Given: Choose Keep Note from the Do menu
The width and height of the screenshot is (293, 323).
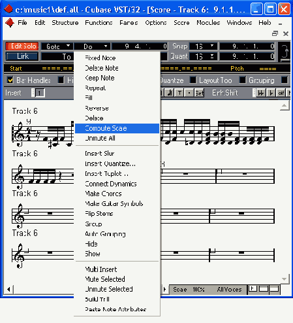Looking at the screenshot, I should (x=117, y=78).
